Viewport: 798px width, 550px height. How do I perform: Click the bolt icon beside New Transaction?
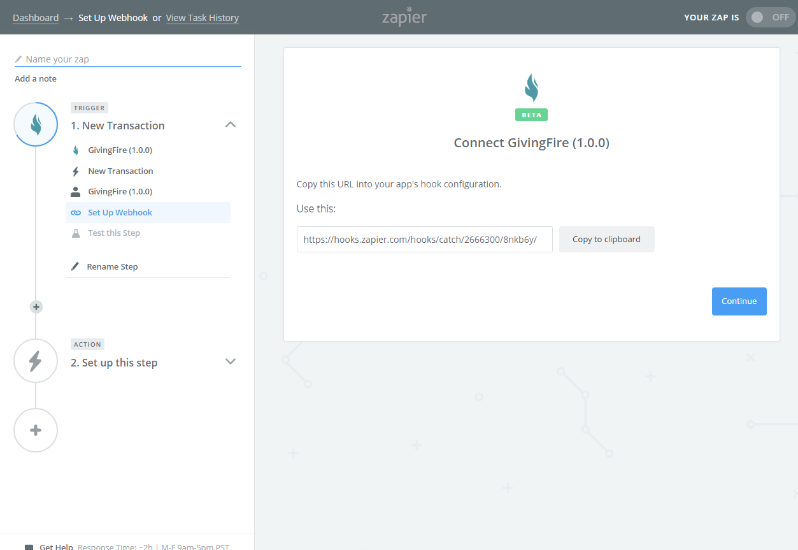[76, 171]
